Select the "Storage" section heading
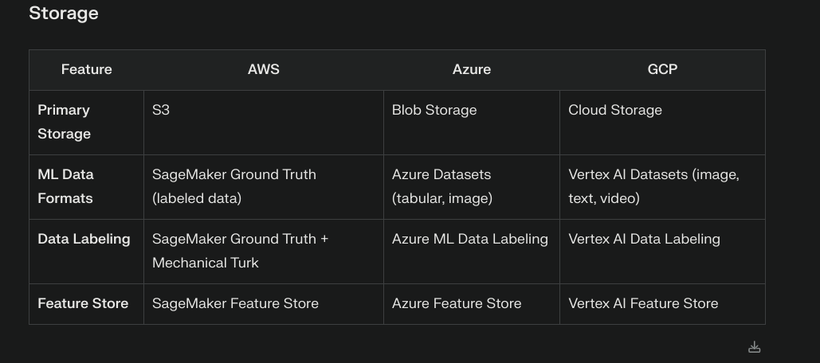This screenshot has width=820, height=363. (x=63, y=13)
